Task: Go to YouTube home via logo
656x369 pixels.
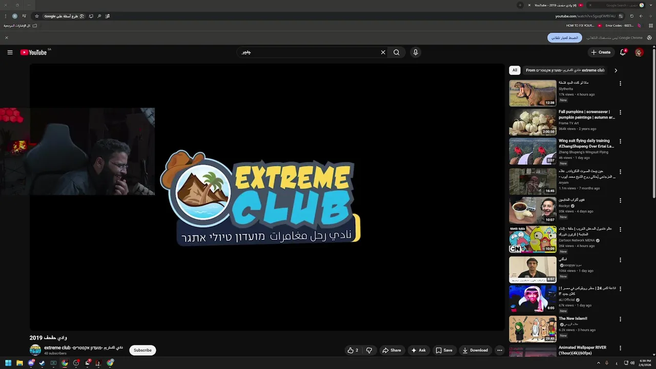Action: point(34,52)
